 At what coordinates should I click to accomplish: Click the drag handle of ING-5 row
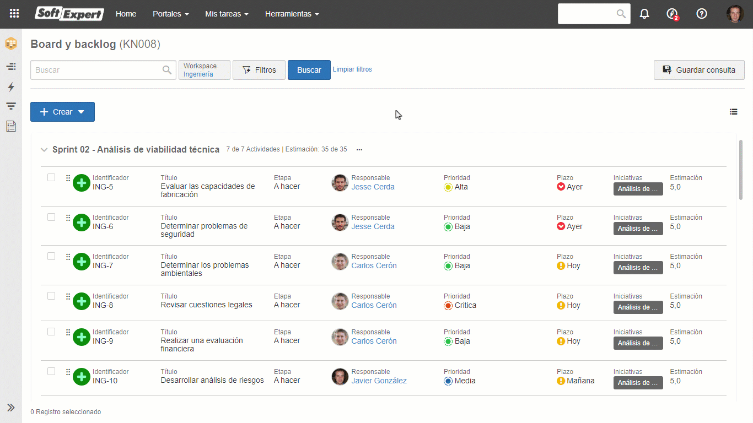(68, 178)
